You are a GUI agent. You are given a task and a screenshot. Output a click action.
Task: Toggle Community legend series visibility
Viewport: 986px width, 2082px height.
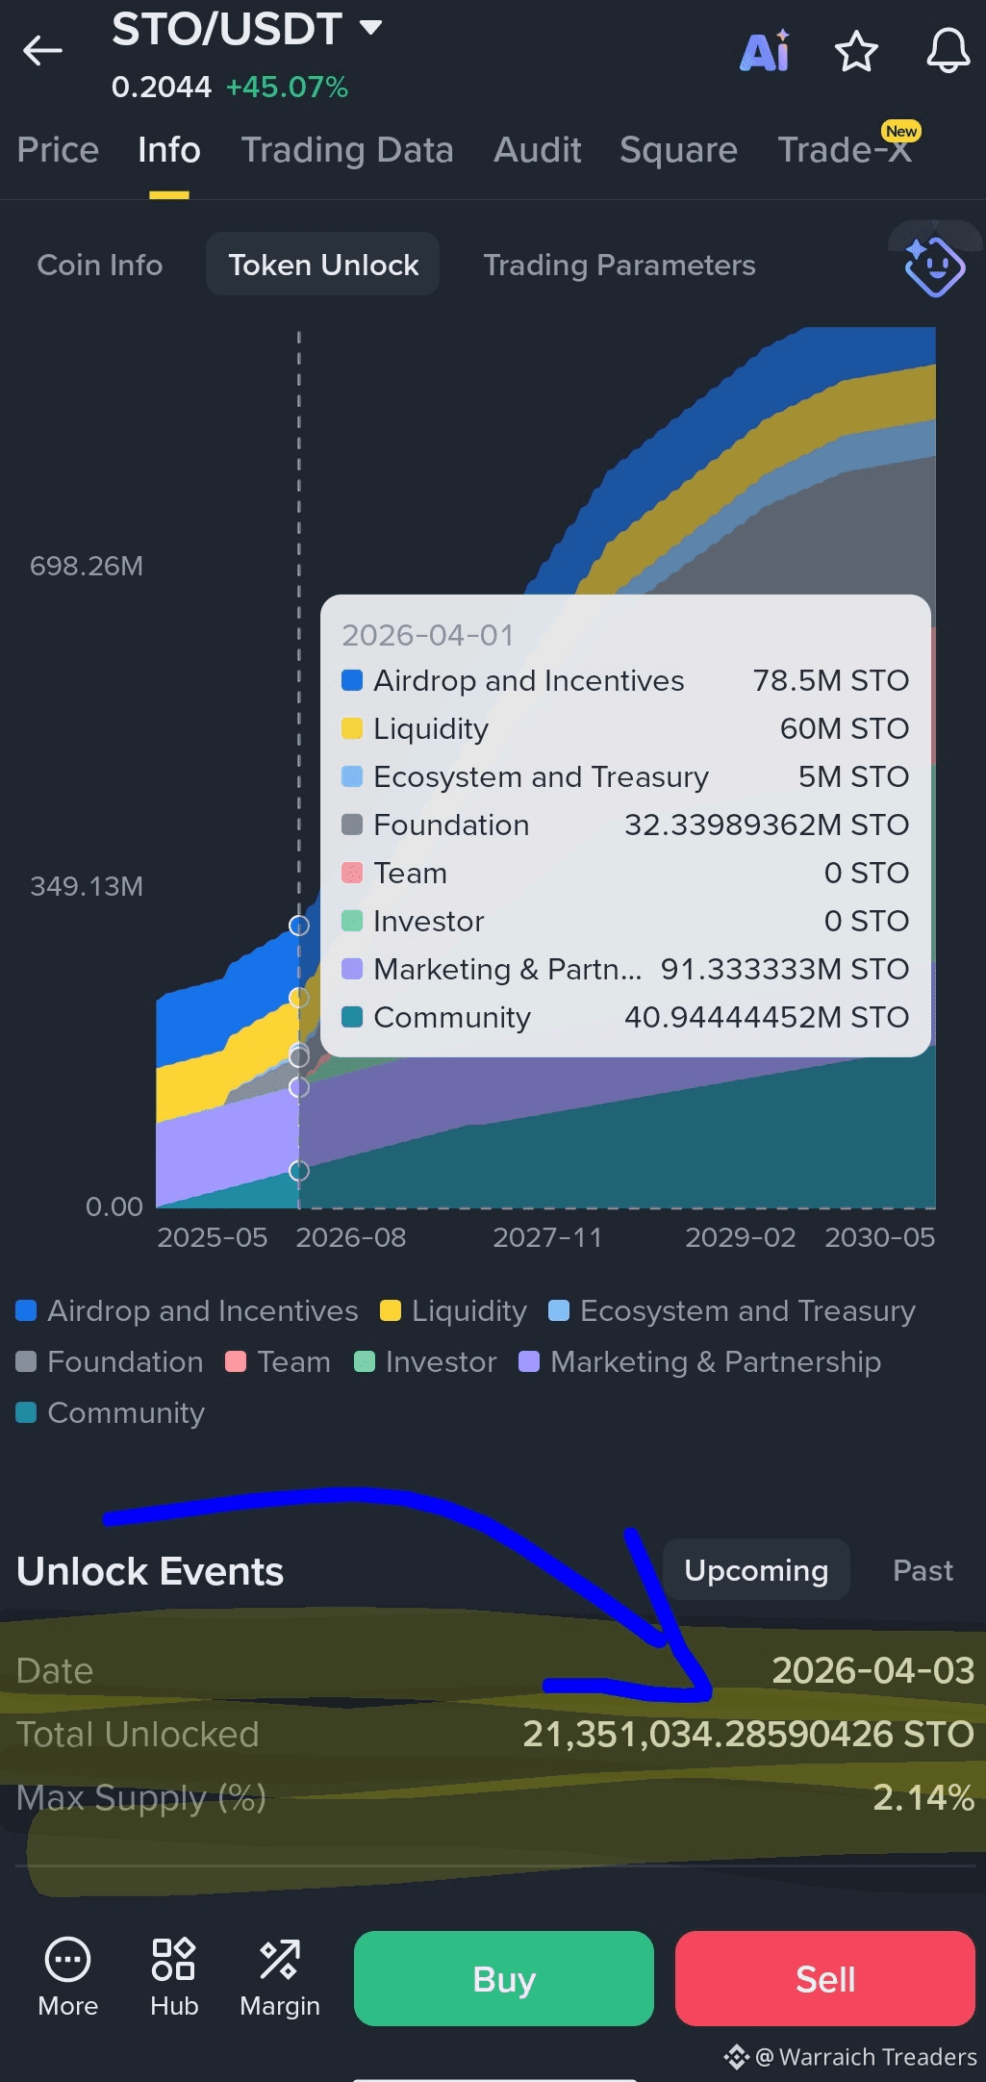(x=111, y=1412)
